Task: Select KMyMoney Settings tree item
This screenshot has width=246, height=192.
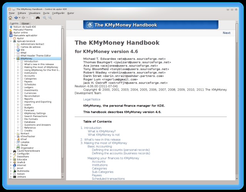Action: 35,114
